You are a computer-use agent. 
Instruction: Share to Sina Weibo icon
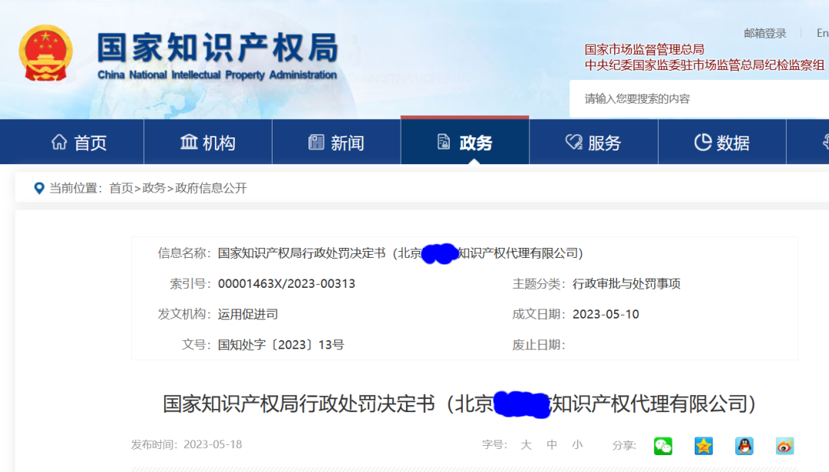785,446
